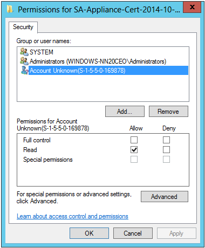Select Account Unknown(S-1-5-5-0-169878) entry

(x=108, y=71)
